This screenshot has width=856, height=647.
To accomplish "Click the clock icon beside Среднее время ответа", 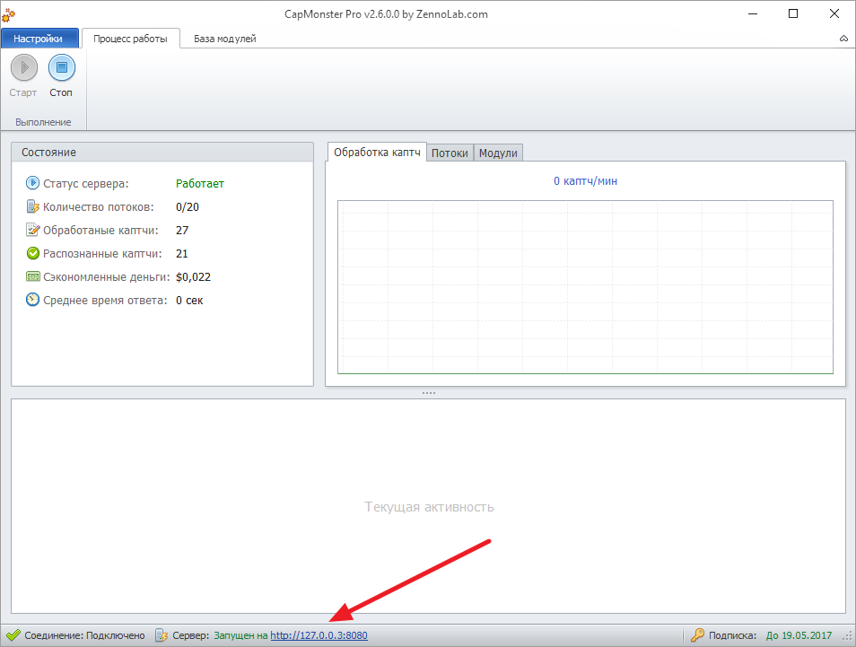I will pyautogui.click(x=33, y=300).
